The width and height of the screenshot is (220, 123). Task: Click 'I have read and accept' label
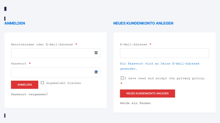(x=146, y=78)
